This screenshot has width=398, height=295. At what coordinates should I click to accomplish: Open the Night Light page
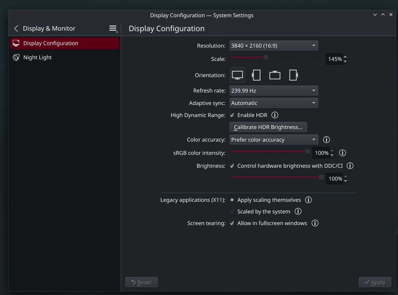[x=65, y=57]
